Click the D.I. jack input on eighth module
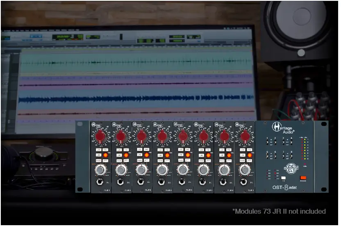This screenshot has width=341, height=226. click(x=243, y=182)
